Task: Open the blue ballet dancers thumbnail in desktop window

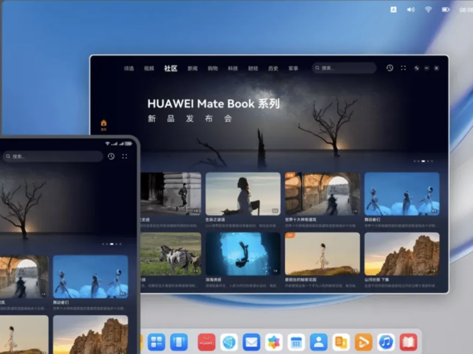Action: 402,193
